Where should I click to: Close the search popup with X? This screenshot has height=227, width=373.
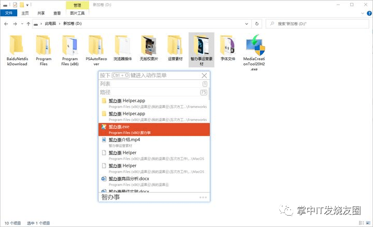204,76
